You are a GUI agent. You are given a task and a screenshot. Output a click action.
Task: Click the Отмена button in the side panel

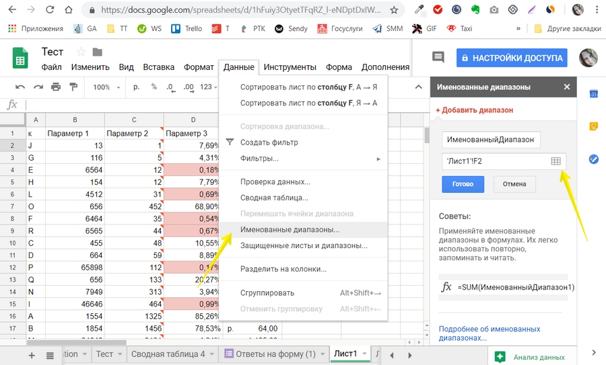pos(514,184)
